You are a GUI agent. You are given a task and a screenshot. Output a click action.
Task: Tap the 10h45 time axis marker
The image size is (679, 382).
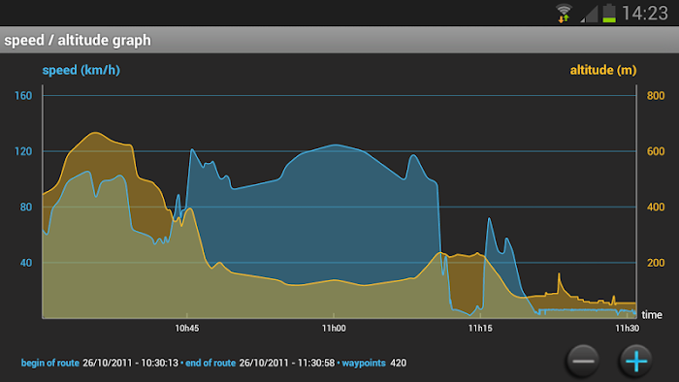pos(186,329)
